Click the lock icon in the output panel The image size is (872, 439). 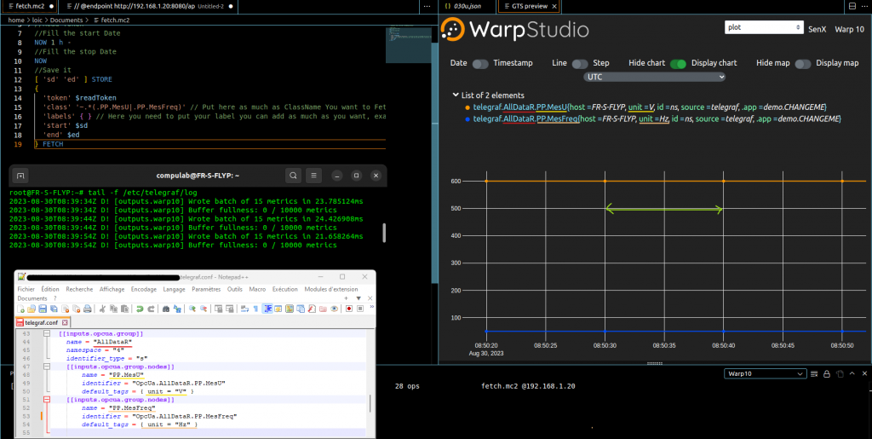pyautogui.click(x=827, y=374)
